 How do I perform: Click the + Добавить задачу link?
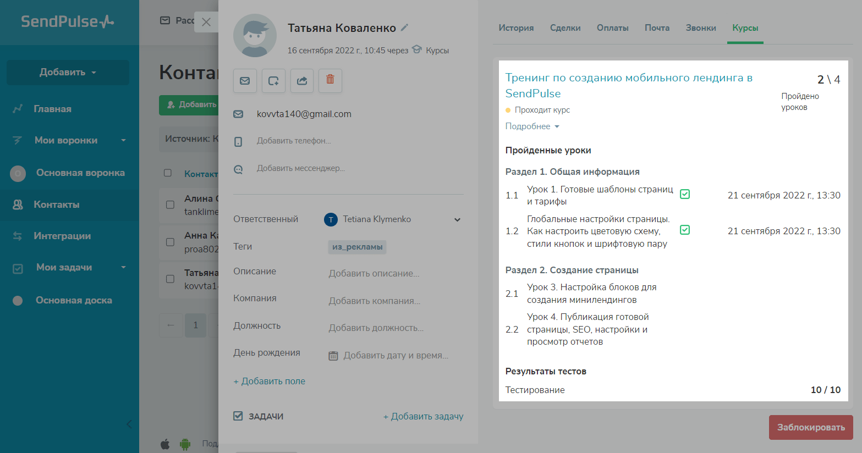point(423,417)
